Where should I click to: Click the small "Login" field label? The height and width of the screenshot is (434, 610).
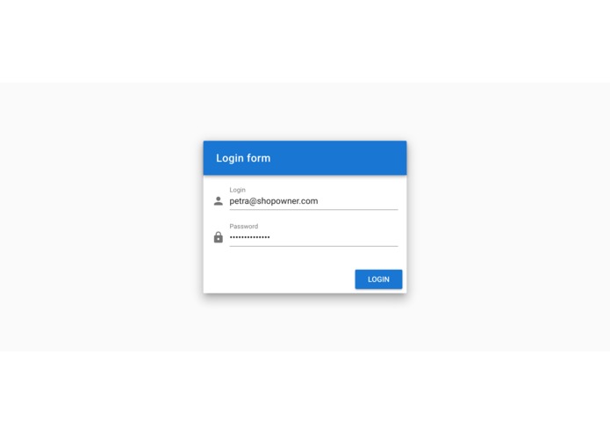tap(237, 190)
